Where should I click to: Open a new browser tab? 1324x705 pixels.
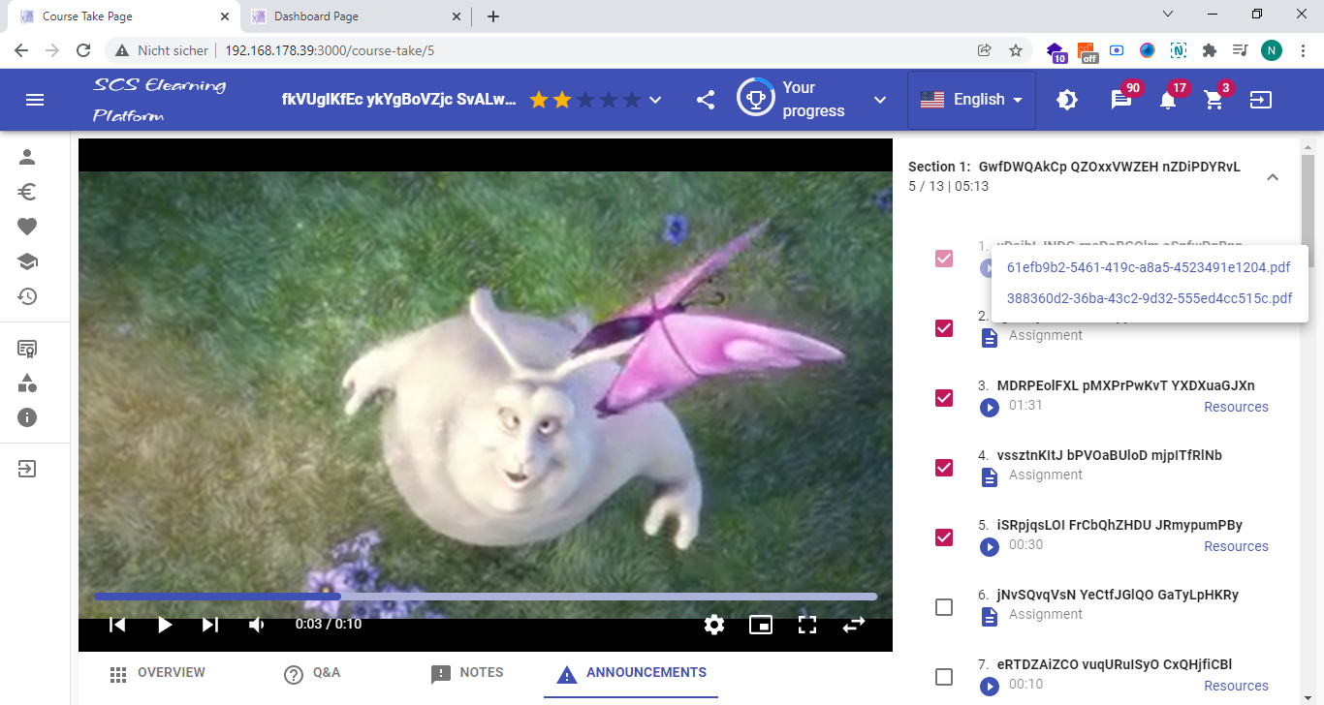tap(492, 16)
